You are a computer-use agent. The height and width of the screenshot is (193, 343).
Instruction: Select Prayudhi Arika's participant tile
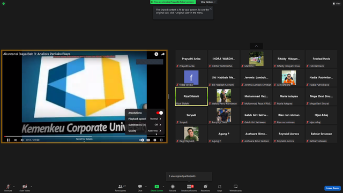[191, 59]
